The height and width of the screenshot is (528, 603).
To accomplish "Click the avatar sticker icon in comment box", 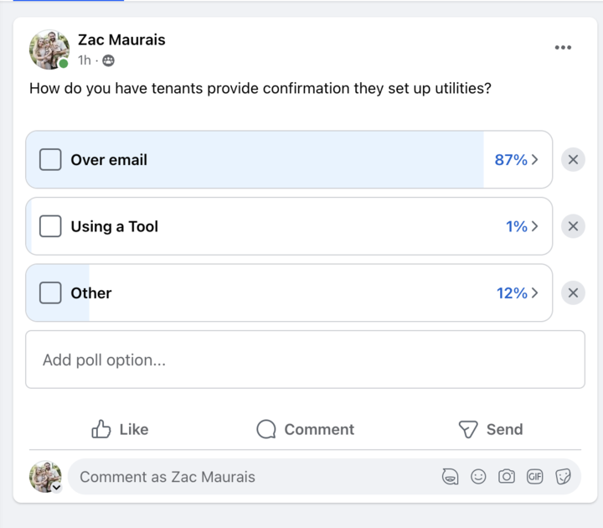I will pos(450,477).
